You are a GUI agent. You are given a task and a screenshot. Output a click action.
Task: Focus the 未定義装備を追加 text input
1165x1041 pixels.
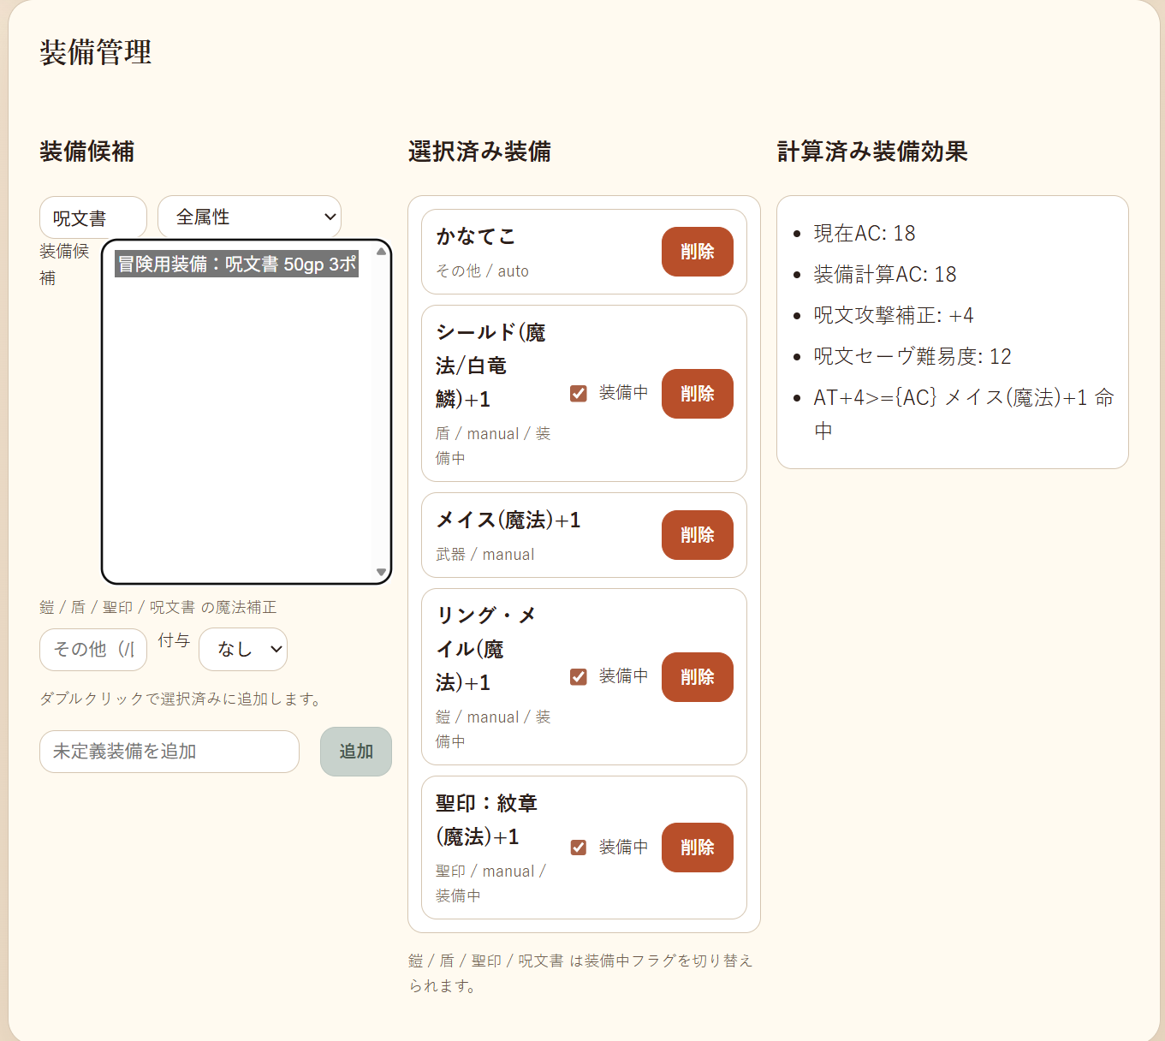coord(169,752)
